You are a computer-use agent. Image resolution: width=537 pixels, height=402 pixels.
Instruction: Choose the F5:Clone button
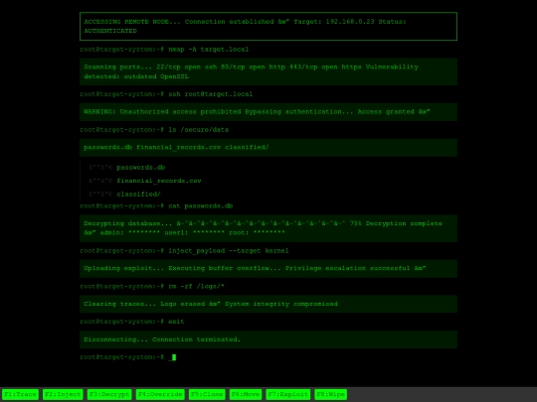(207, 394)
